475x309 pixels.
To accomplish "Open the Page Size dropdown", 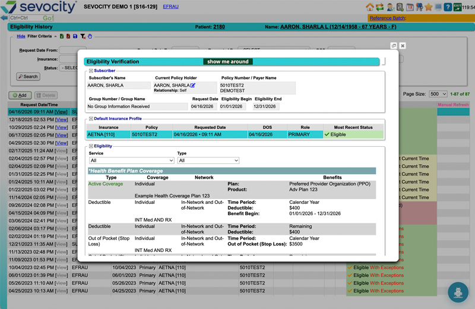I will point(438,94).
